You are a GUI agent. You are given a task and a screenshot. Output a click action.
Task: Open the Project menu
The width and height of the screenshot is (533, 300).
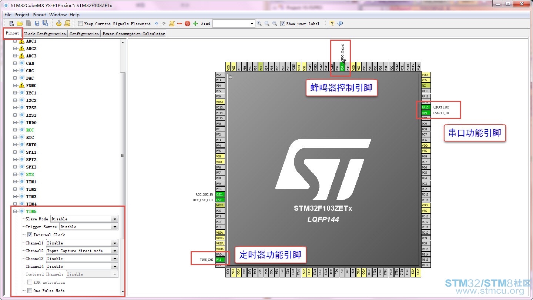point(22,15)
